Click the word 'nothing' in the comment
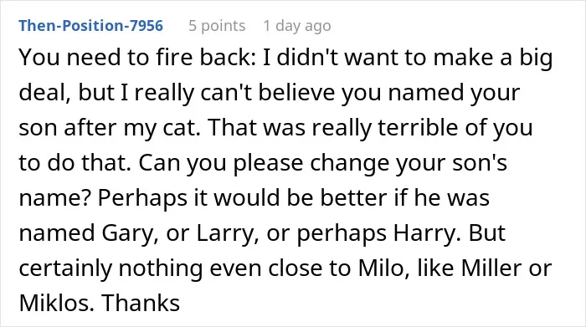The width and height of the screenshot is (586, 327). point(161,268)
